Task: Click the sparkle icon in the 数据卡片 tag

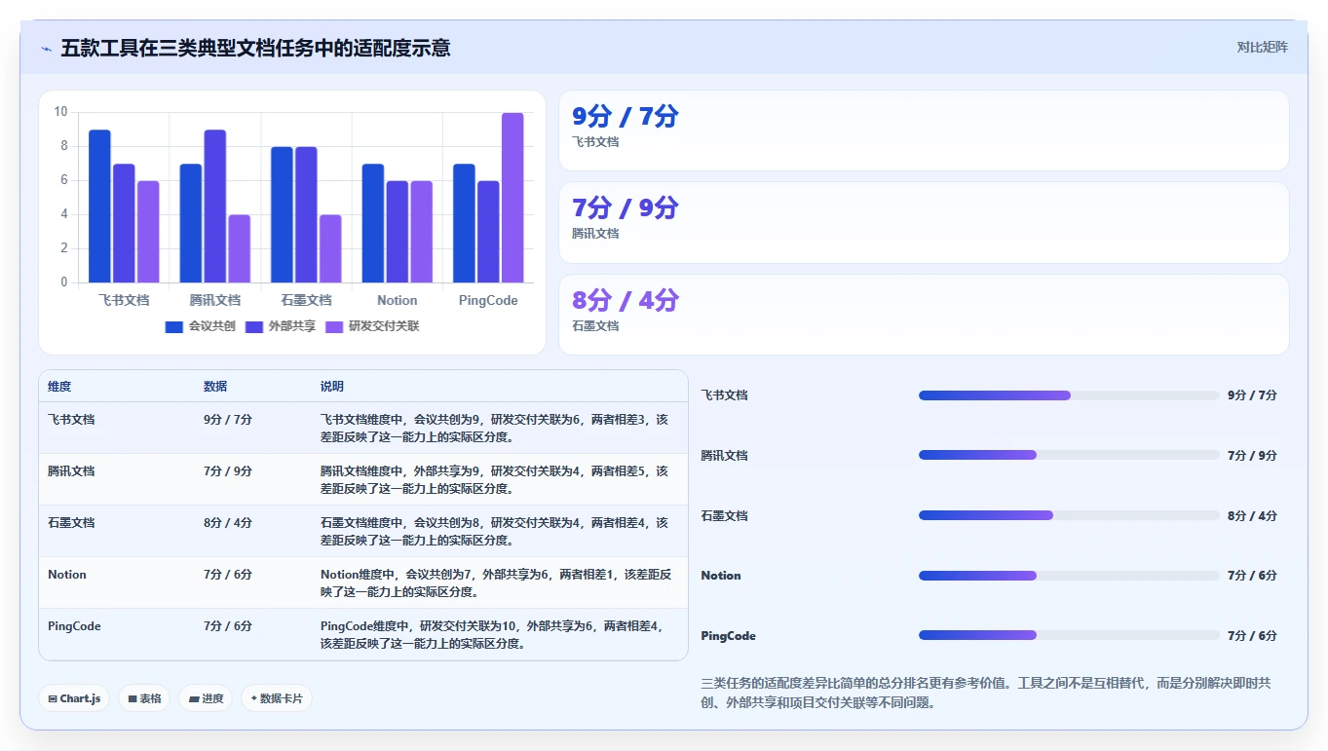Action: pos(254,698)
